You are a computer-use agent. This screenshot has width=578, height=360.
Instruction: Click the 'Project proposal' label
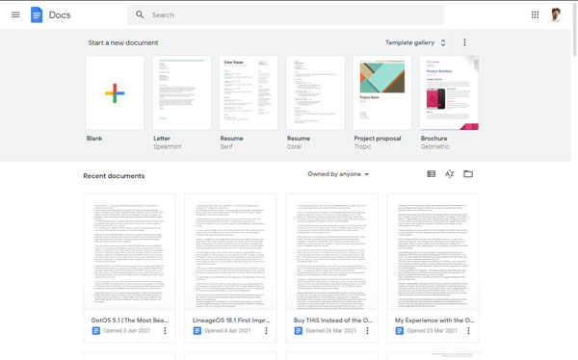pos(378,139)
